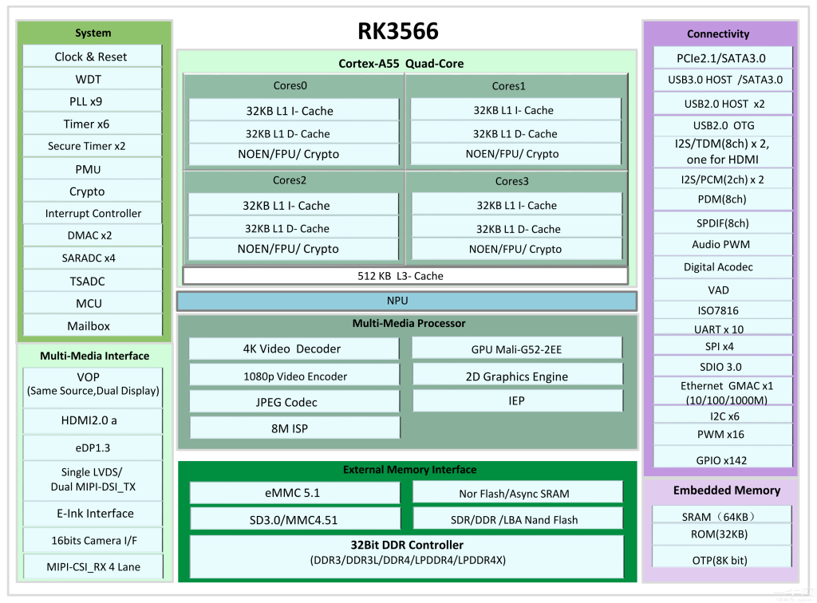Select the MIPI-CSI_RX 4 Lane block
The height and width of the screenshot is (603, 817).
93,566
